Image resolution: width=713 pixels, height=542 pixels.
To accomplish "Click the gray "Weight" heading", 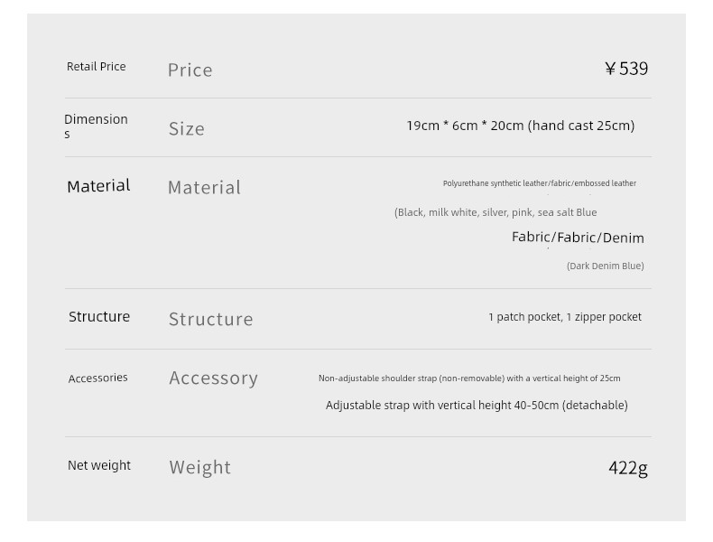I will pyautogui.click(x=200, y=468).
